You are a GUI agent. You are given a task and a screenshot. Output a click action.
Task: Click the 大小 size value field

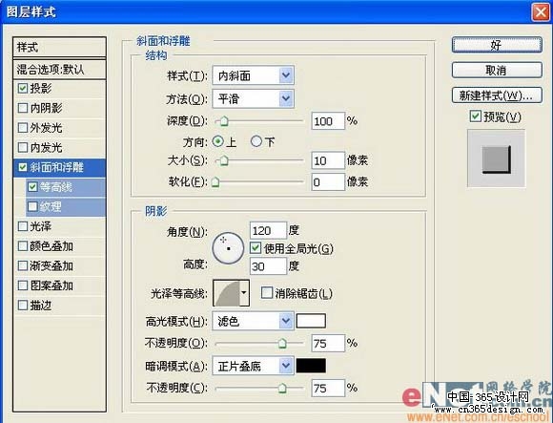click(x=328, y=160)
